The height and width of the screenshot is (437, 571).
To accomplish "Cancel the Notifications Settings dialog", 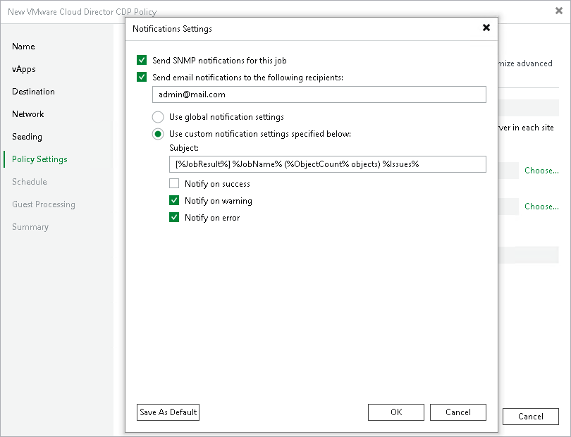I will coord(458,412).
